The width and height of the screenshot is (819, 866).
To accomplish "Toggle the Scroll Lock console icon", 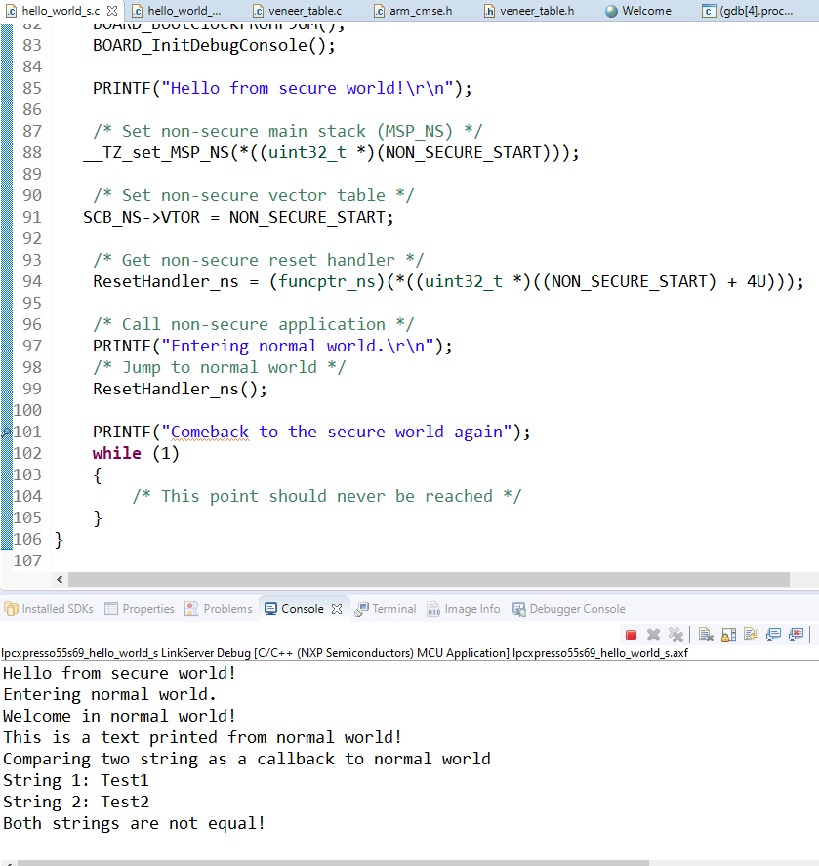I will [x=728, y=635].
